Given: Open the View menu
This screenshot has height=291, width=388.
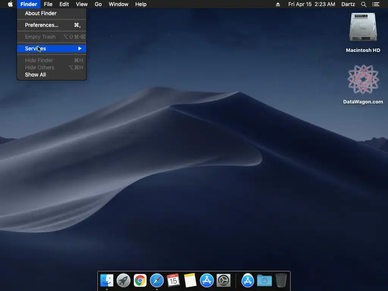Looking at the screenshot, I should point(82,4).
